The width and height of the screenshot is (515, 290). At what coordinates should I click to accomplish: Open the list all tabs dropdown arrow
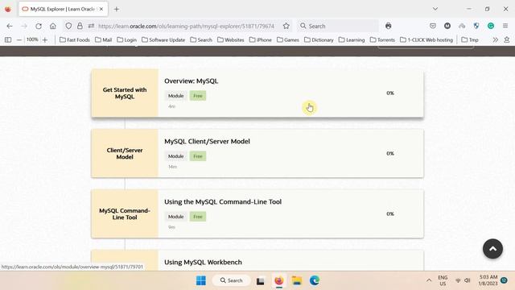(x=435, y=9)
